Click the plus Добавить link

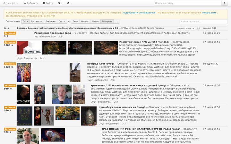click(x=31, y=3)
